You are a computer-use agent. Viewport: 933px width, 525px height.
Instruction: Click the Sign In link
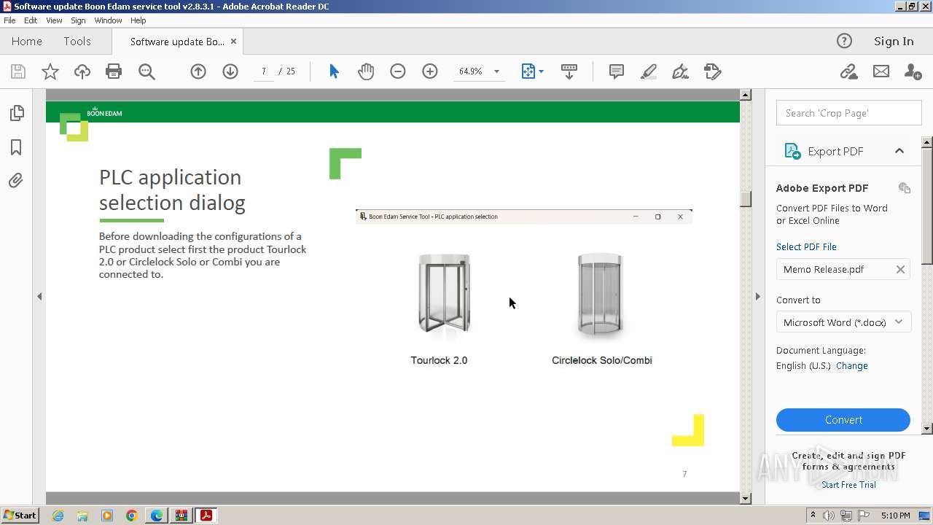tap(894, 42)
